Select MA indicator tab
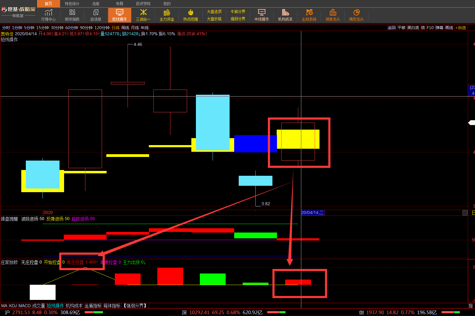 4,306
